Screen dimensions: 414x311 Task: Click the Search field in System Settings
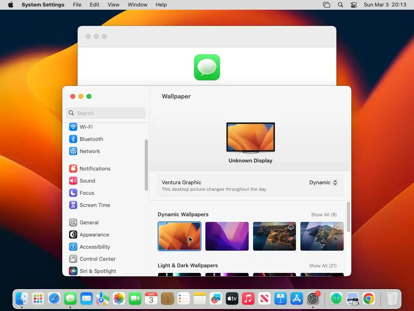pyautogui.click(x=106, y=113)
